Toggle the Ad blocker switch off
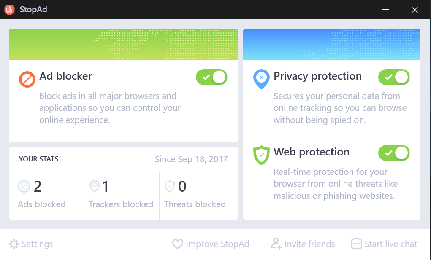431x260 pixels. 211,77
